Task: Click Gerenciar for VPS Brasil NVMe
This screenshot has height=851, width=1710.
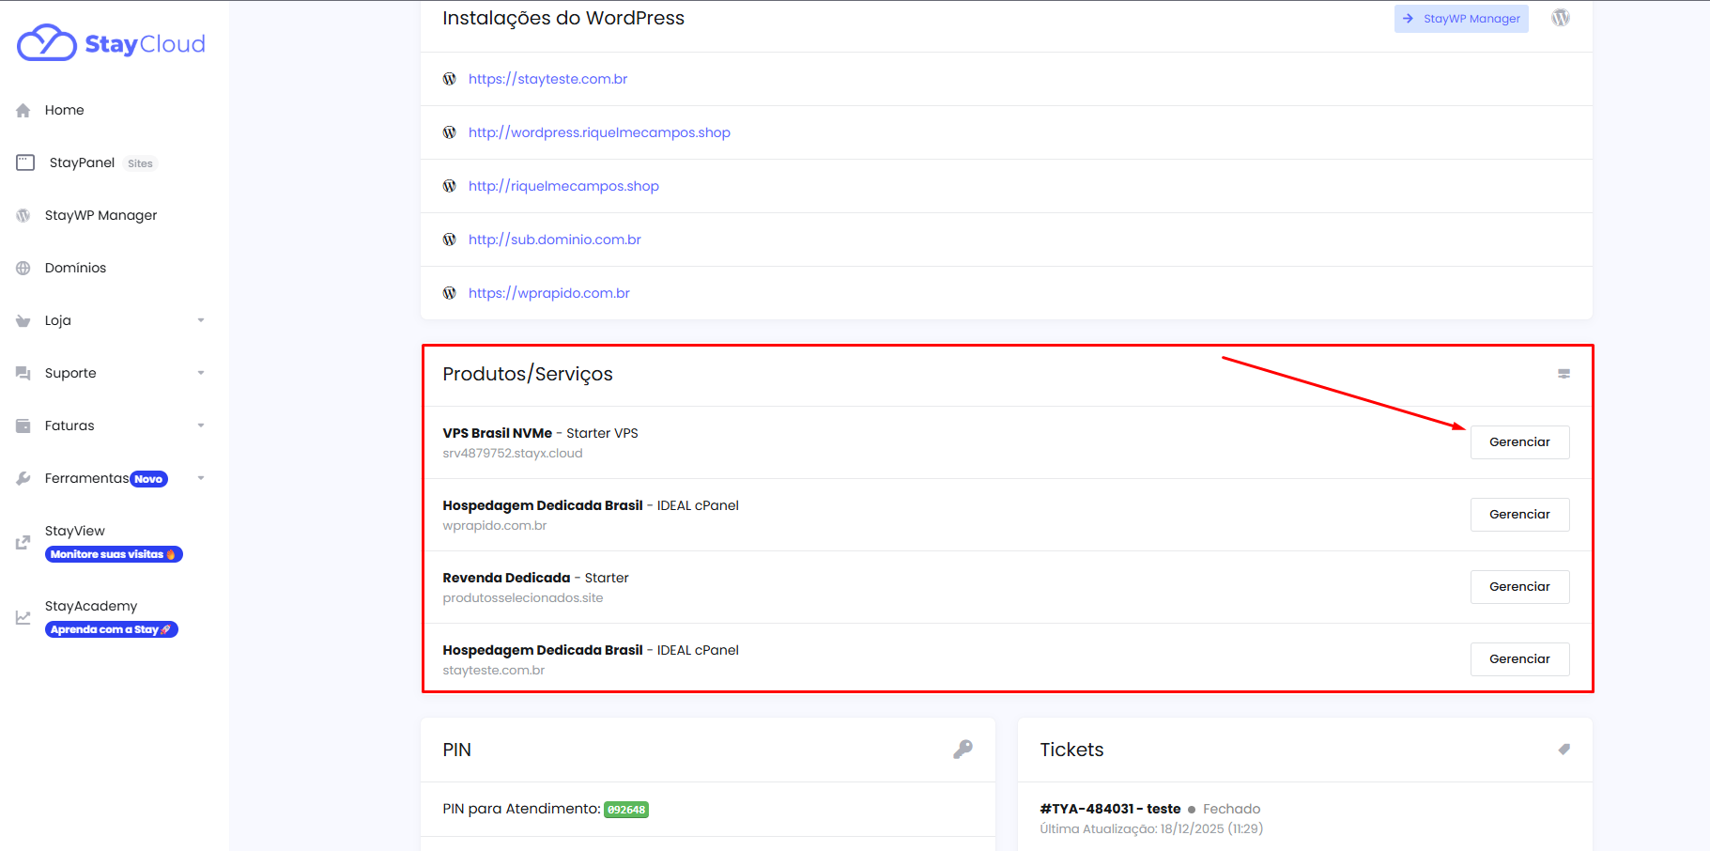Action: tap(1519, 441)
